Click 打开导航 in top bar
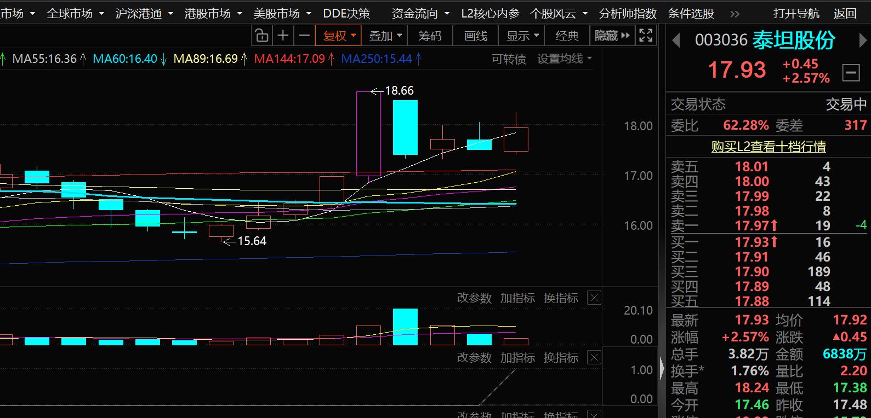The width and height of the screenshot is (871, 418). [x=796, y=14]
